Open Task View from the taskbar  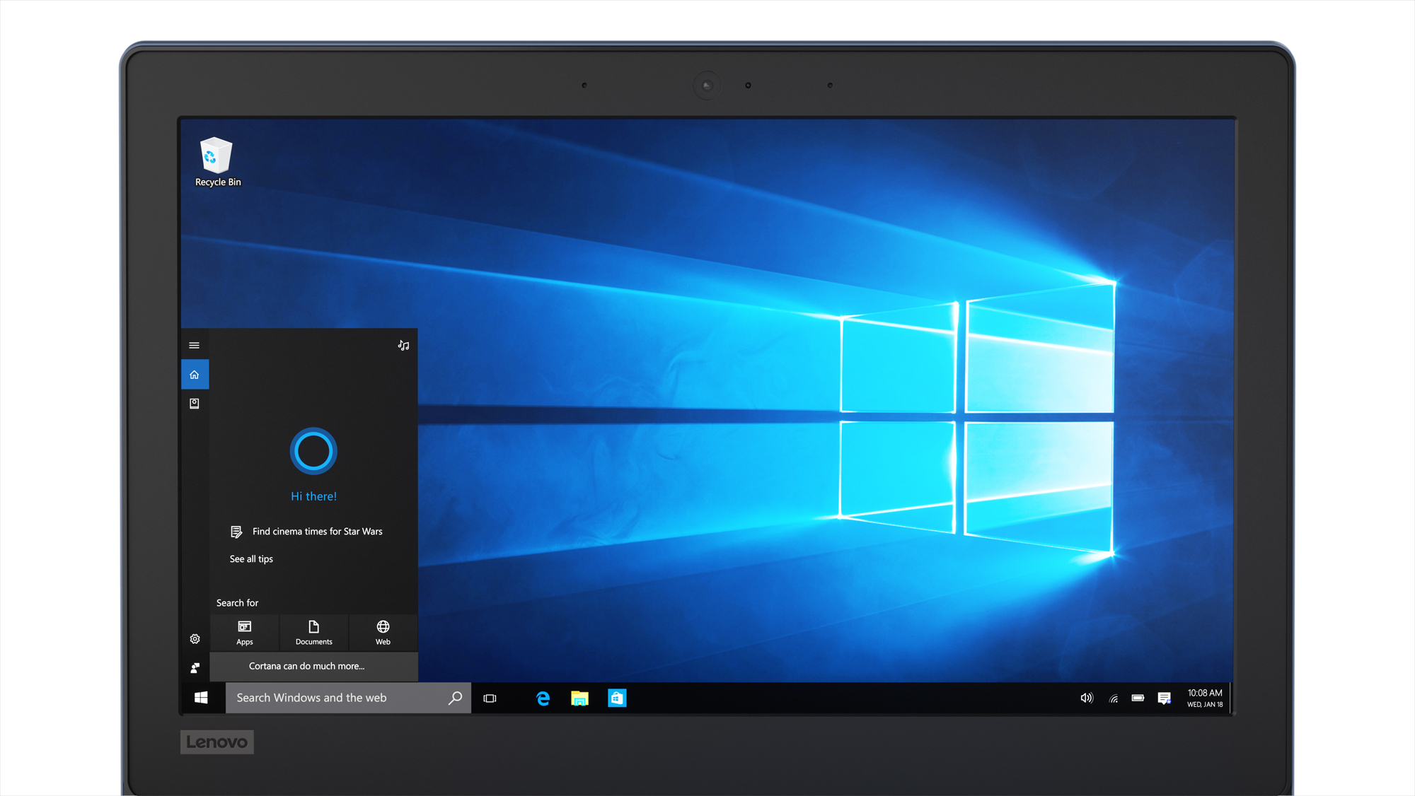pos(490,698)
